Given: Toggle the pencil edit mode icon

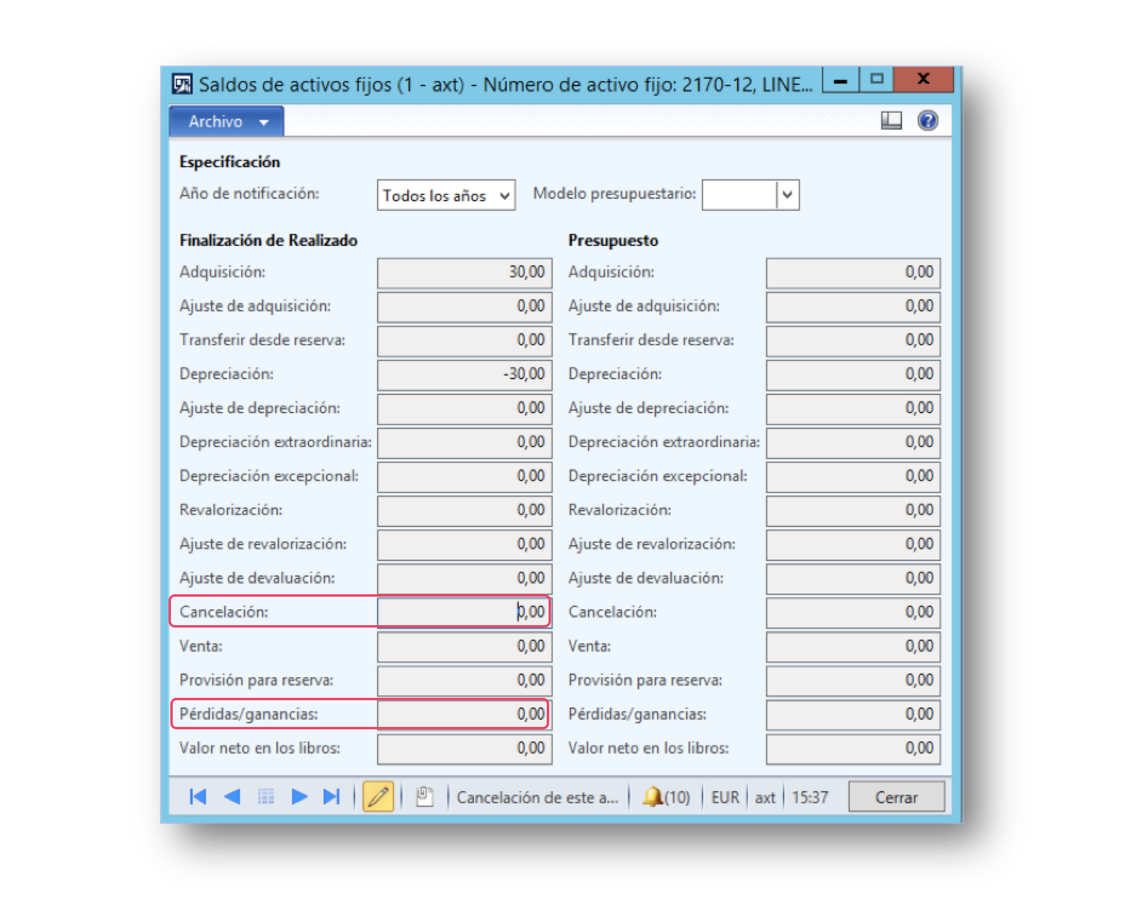Looking at the screenshot, I should click(378, 797).
